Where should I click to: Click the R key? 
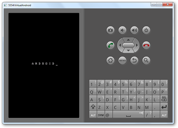(x=117, y=91)
